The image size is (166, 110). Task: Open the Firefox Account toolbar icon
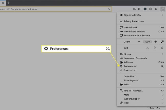click(156, 9)
